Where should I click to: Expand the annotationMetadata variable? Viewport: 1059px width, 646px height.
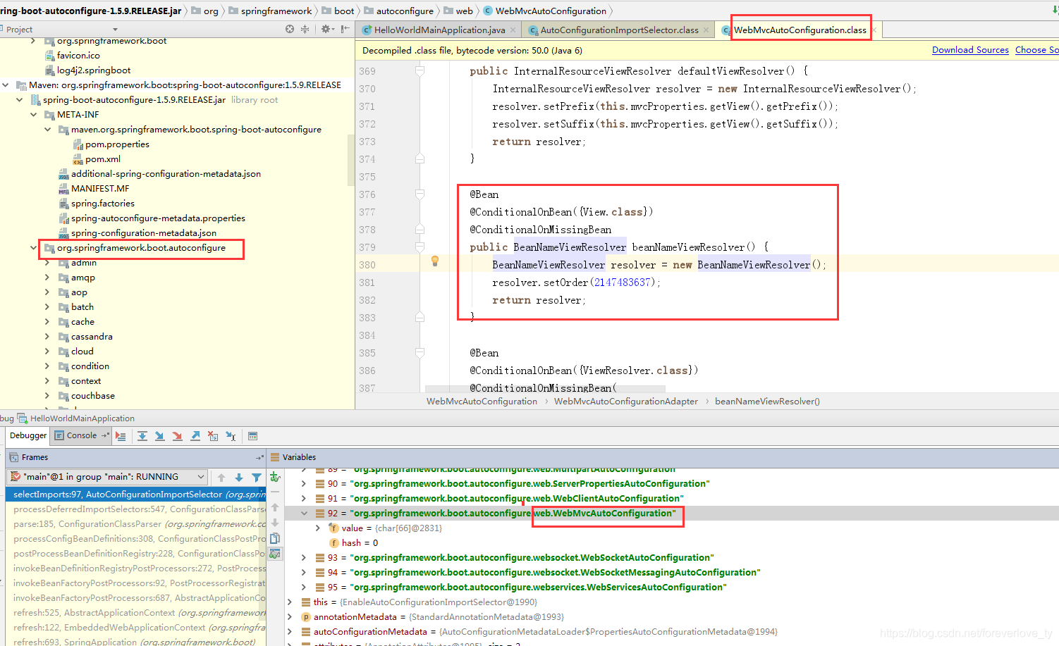click(x=290, y=617)
